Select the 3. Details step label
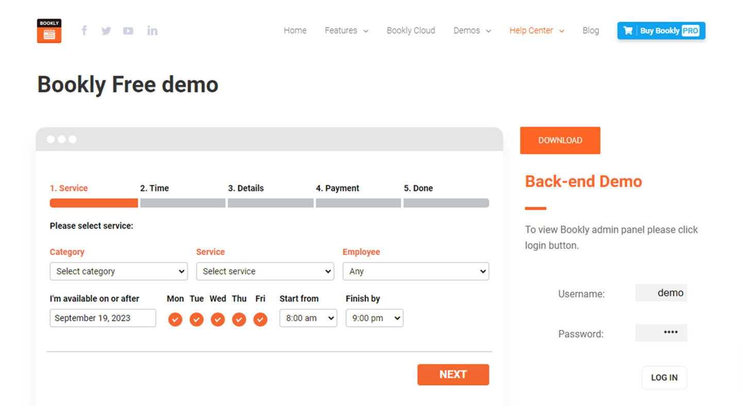 click(x=246, y=188)
